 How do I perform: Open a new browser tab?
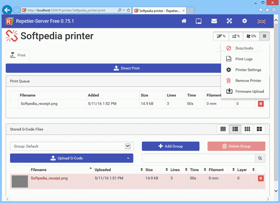190,11
